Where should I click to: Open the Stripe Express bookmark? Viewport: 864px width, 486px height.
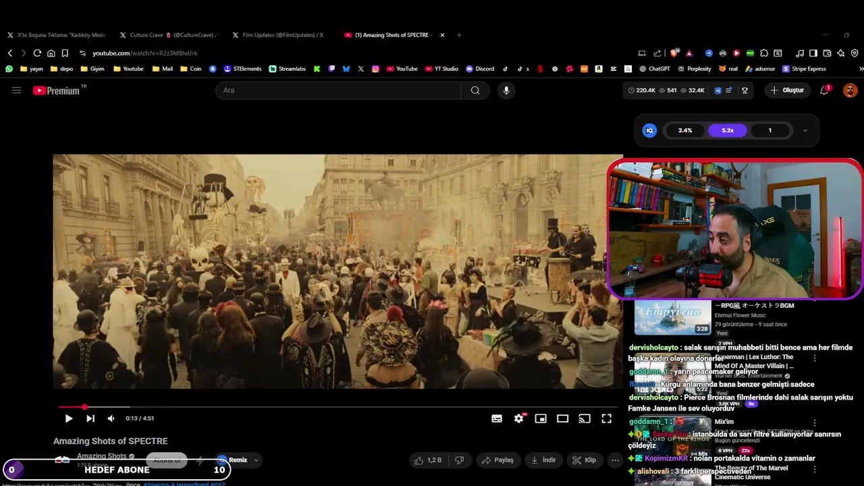(x=804, y=69)
